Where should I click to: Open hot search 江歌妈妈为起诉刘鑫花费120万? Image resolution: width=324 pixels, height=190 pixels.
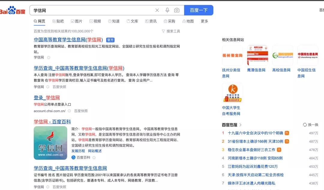point(253,166)
